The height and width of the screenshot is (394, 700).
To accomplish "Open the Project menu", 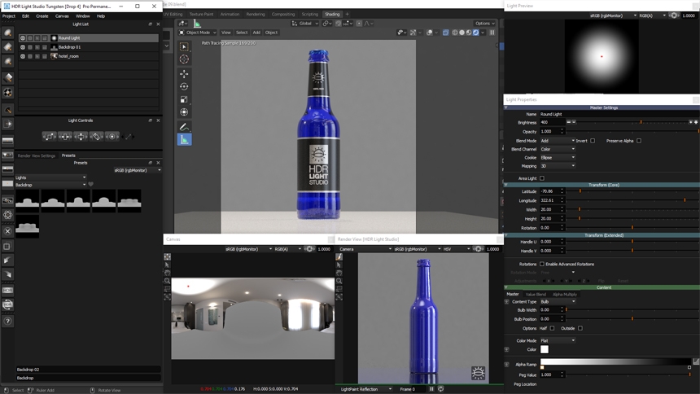I will [x=8, y=16].
